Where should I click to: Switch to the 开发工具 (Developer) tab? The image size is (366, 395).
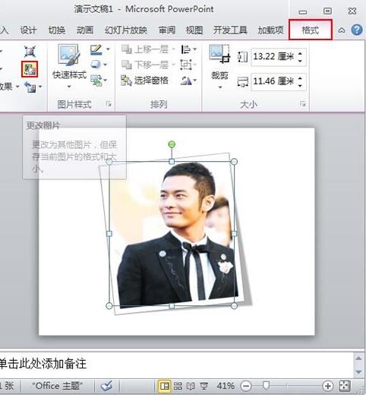point(230,30)
